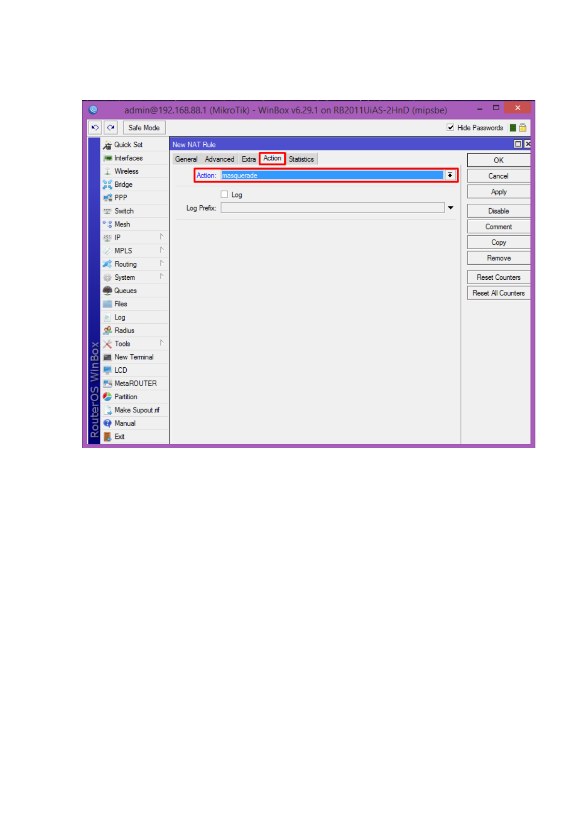
Task: Switch to the General tab
Action: (x=186, y=159)
